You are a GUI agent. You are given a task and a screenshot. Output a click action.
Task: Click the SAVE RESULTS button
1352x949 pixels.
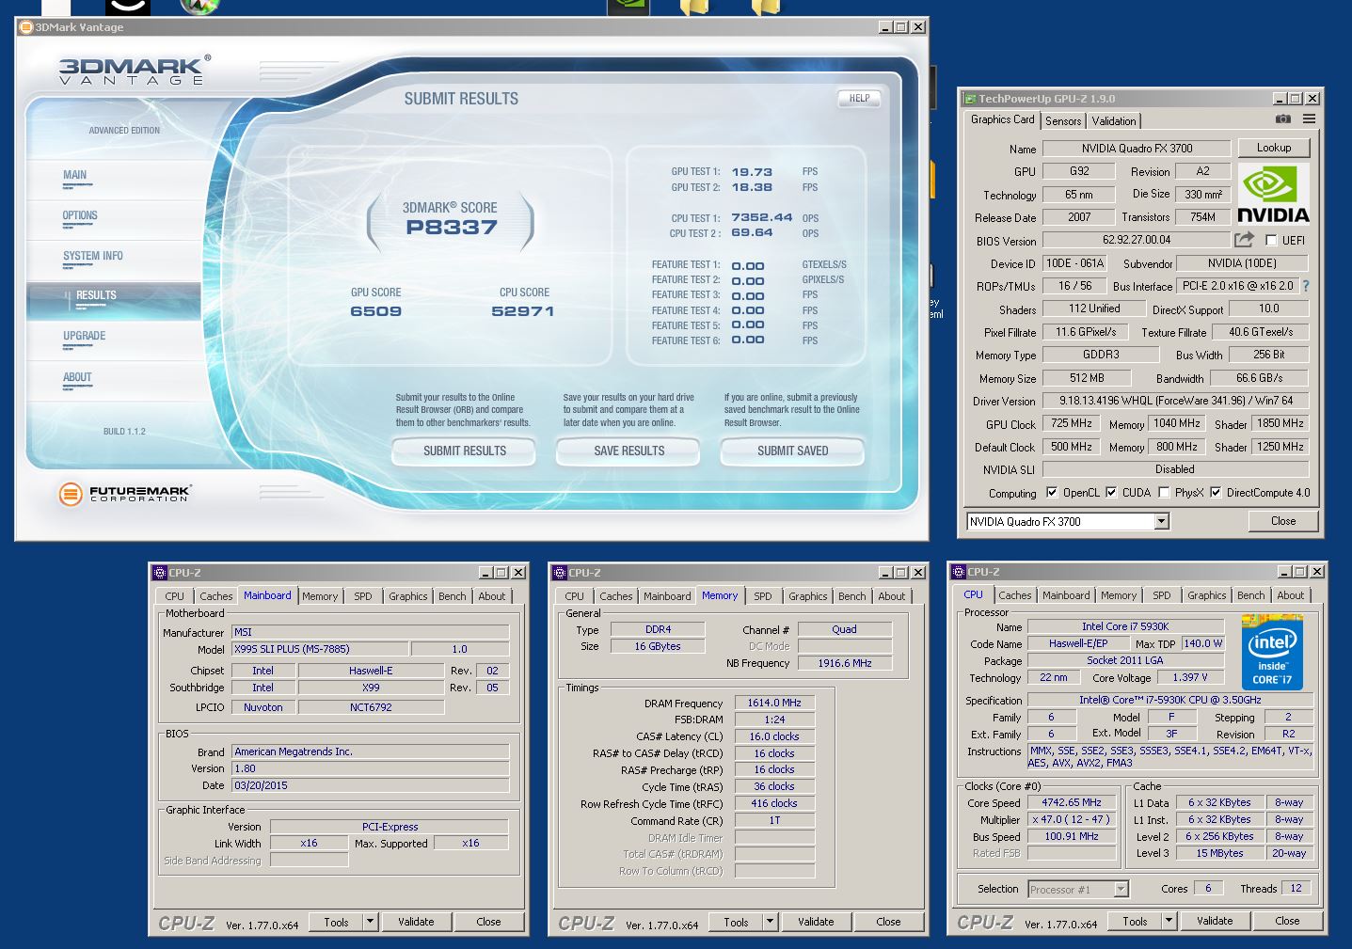point(629,451)
